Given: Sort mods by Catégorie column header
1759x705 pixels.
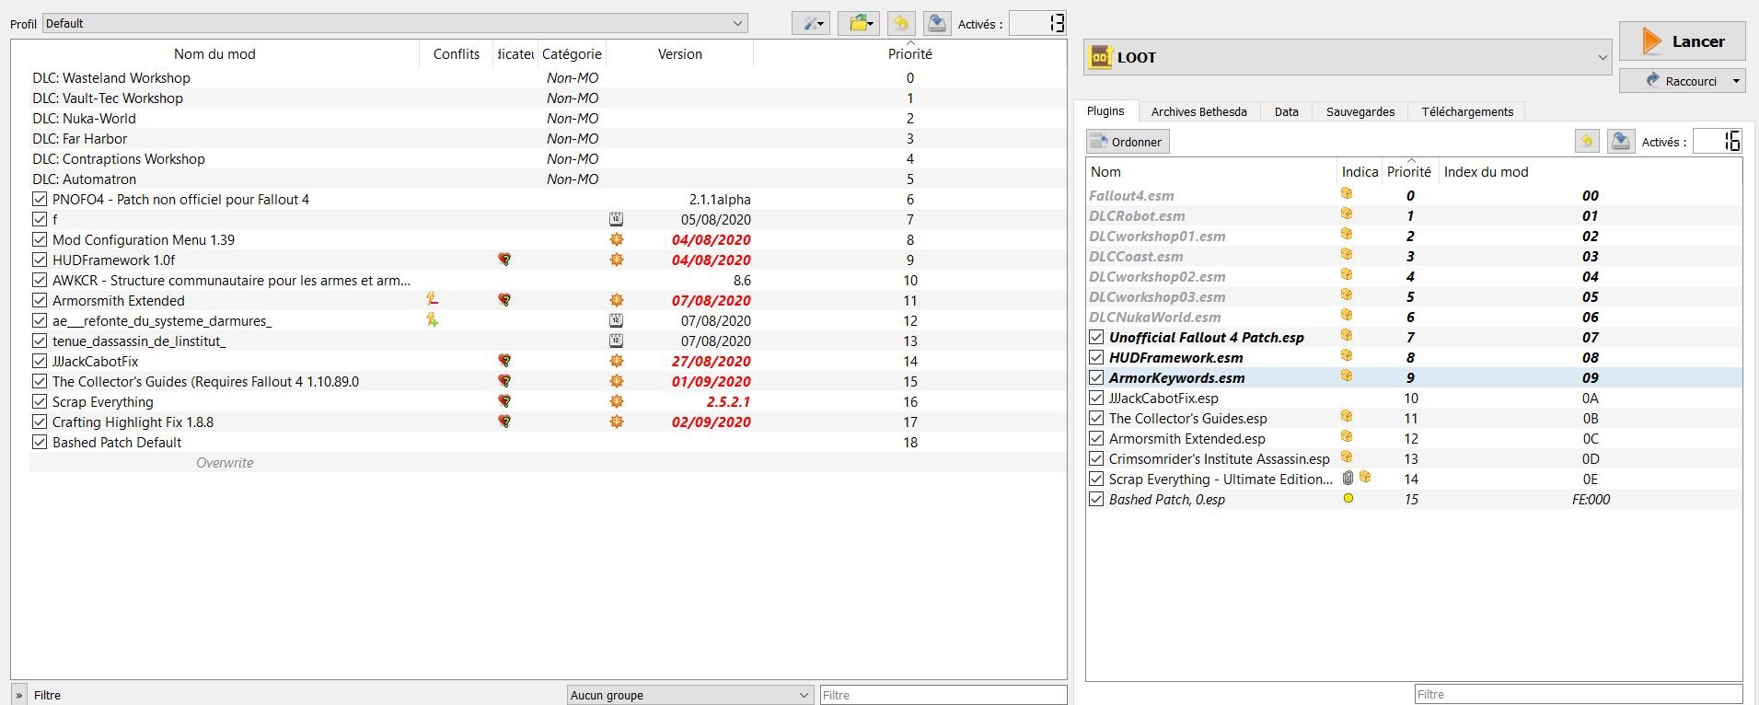Looking at the screenshot, I should (572, 53).
